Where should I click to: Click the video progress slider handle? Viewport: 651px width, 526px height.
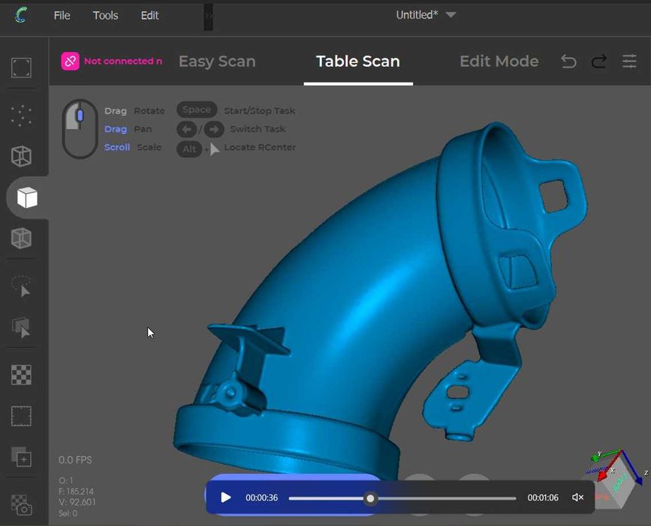(370, 498)
